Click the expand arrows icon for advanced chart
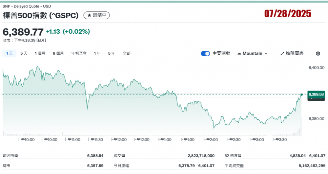328x174 pixels. point(282,54)
